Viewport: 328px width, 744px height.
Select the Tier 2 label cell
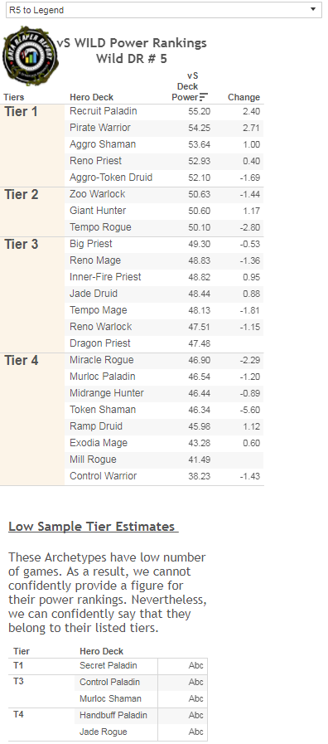32,212
